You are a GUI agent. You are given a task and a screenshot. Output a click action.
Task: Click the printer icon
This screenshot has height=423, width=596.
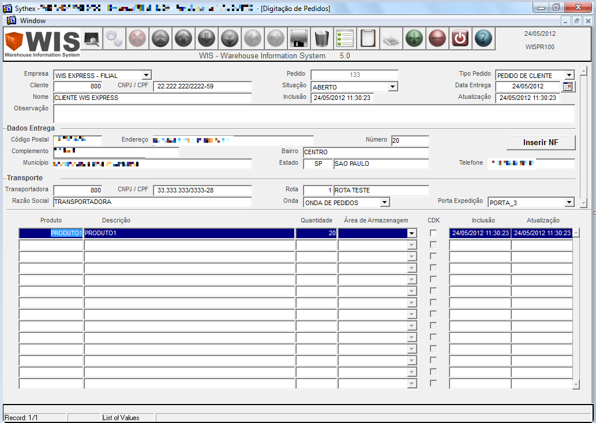(391, 38)
